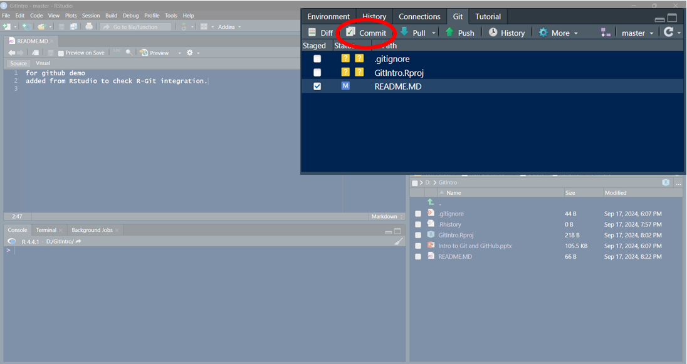Expand the recent files dropdown arrow
This screenshot has width=687, height=364.
click(50, 27)
